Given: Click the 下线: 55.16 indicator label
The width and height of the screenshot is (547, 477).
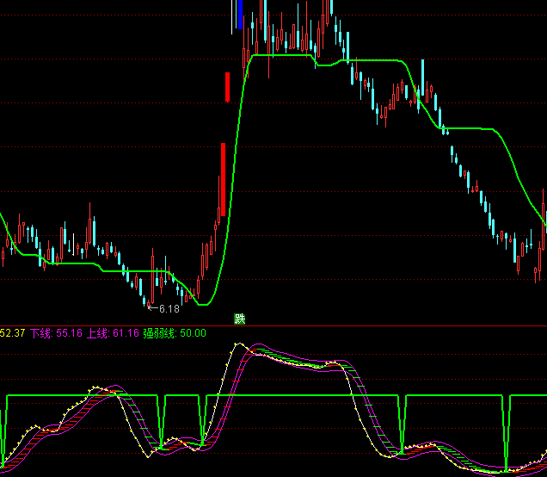Looking at the screenshot, I should pyautogui.click(x=57, y=333).
